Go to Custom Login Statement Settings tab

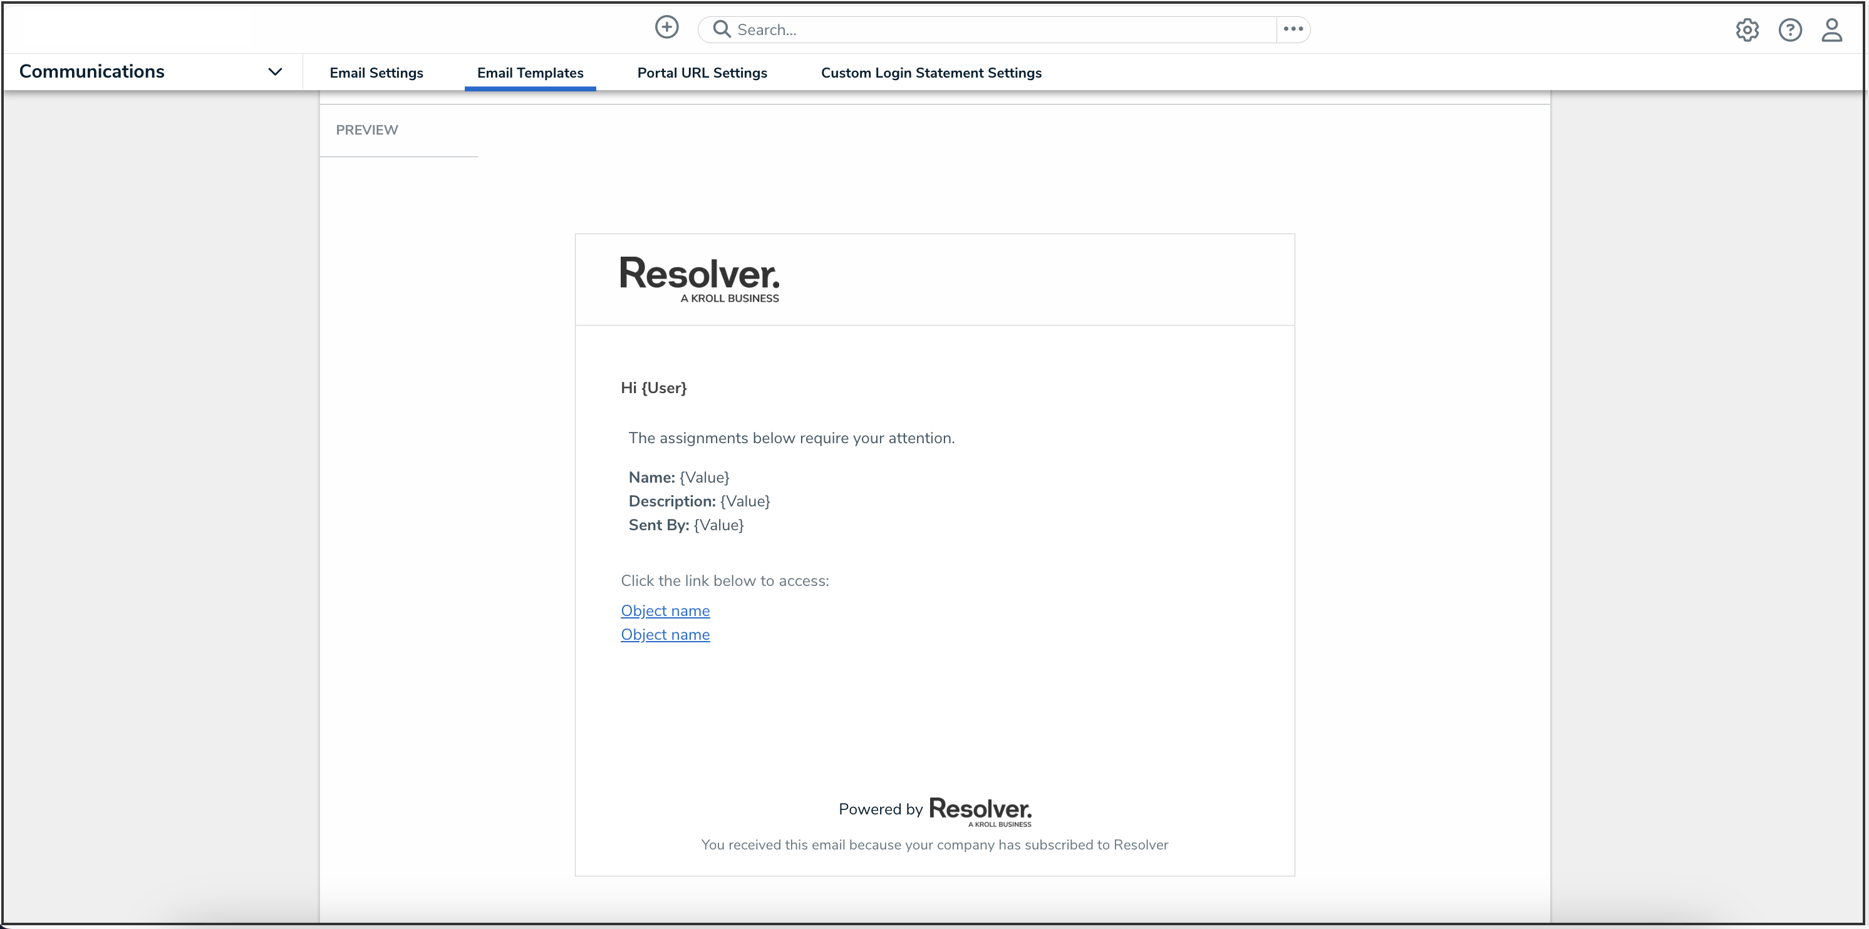point(931,73)
